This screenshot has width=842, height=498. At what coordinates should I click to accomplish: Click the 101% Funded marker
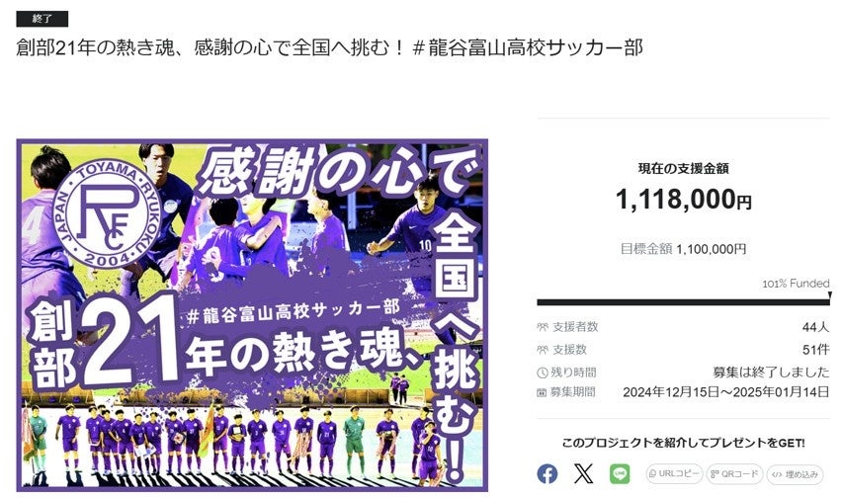coord(796,284)
